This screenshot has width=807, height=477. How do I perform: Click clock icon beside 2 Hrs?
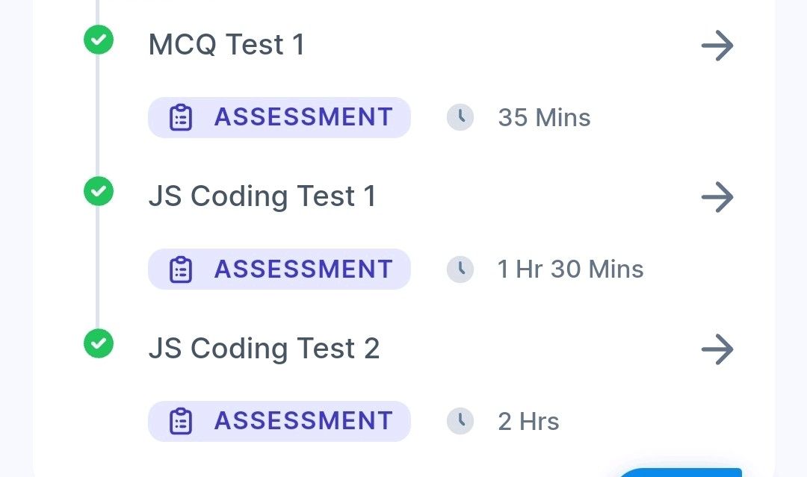460,421
